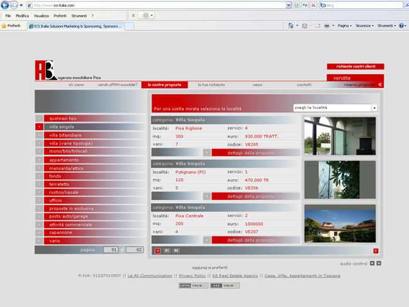Select the qualsiasi tipo category

(90, 118)
